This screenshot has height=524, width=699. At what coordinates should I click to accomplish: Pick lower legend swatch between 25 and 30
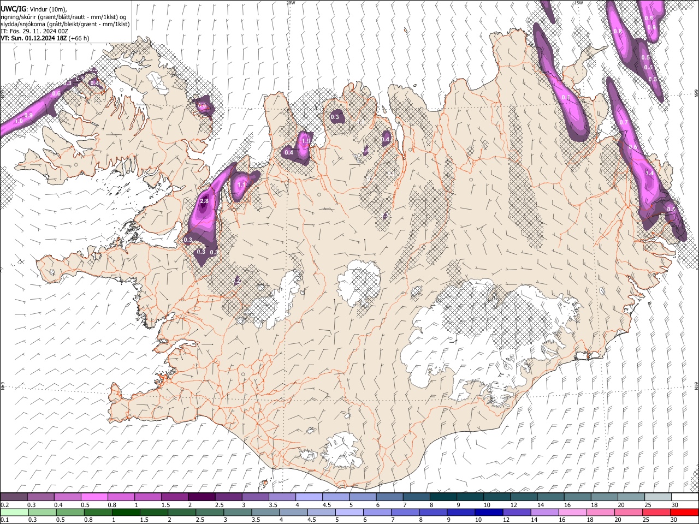[656, 513]
